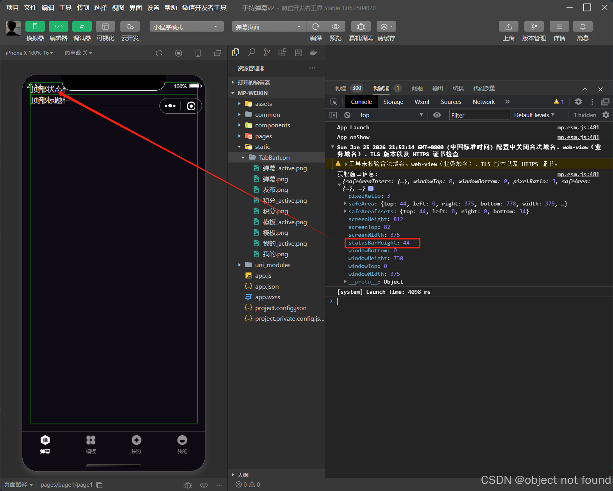Click the simulator phone device icon
This screenshot has height=491, width=613.
[x=198, y=53]
